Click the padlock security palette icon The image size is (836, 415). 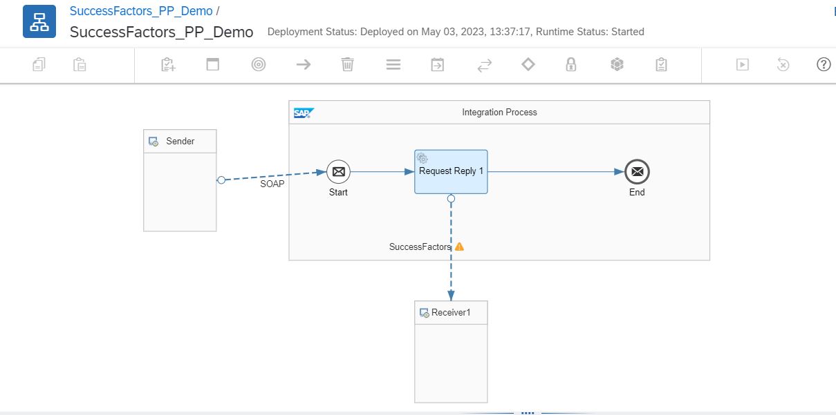click(571, 65)
